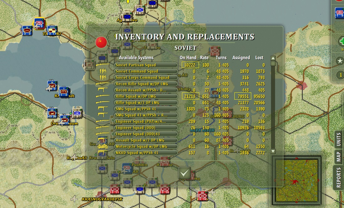The width and height of the screenshot is (344, 208).
Task: Click the Motorcycle Squad motorcycle icon
Action: point(103,146)
